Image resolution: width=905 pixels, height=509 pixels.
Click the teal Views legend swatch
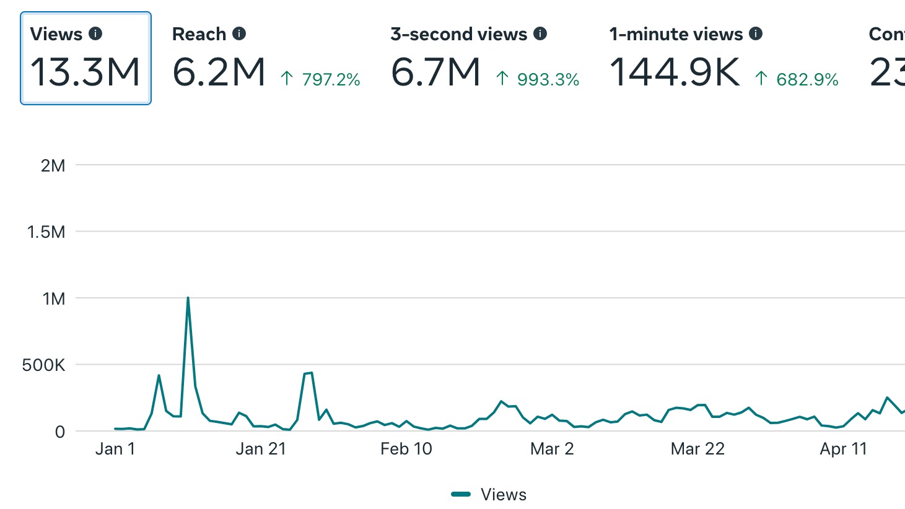[x=461, y=494]
